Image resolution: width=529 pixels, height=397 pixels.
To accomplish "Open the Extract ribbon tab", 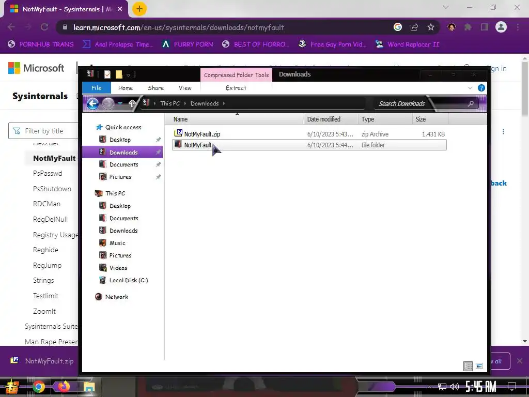I will (x=236, y=88).
